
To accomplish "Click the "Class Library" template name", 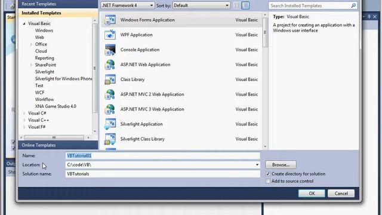I will point(133,79).
